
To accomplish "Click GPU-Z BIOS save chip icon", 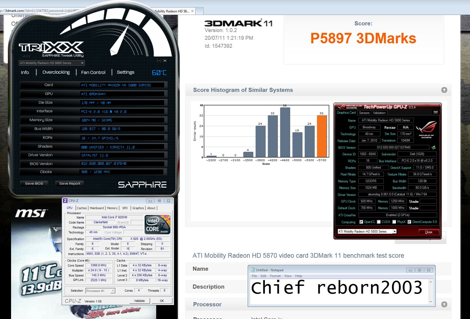I will pyautogui.click(x=434, y=147).
